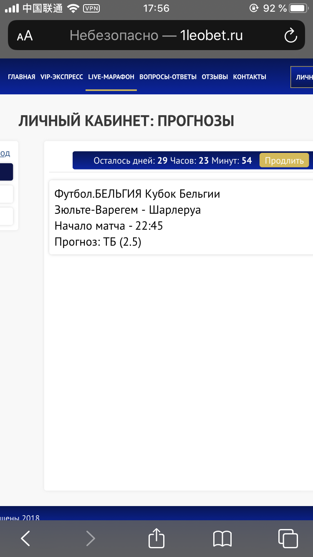
Task: Open the ГЛАВНАЯ menu item
Action: (22, 77)
